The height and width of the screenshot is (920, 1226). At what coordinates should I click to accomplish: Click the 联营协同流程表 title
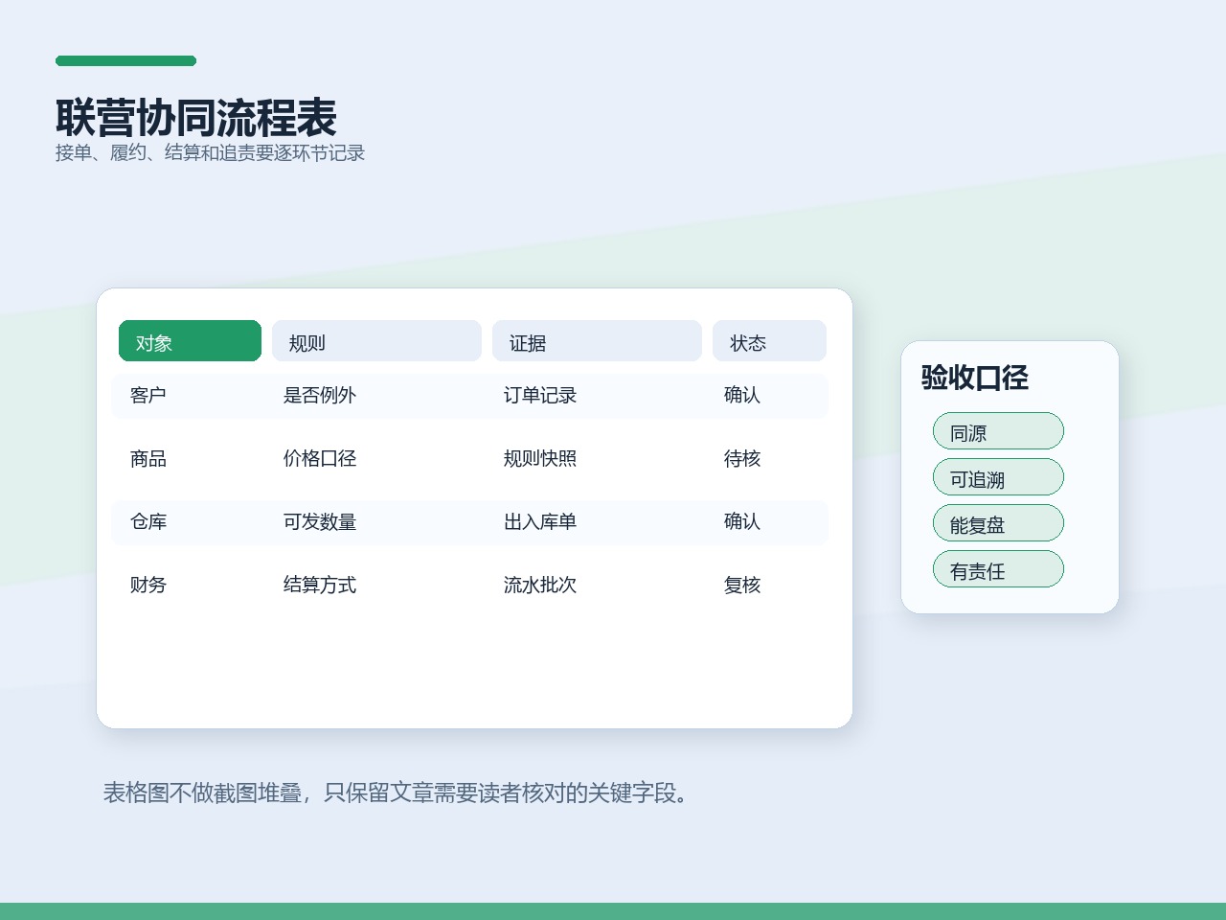196,119
